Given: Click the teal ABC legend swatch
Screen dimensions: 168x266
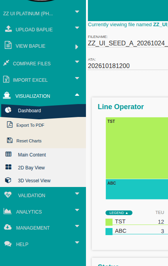Looking at the screenshot, I should 109,232.
